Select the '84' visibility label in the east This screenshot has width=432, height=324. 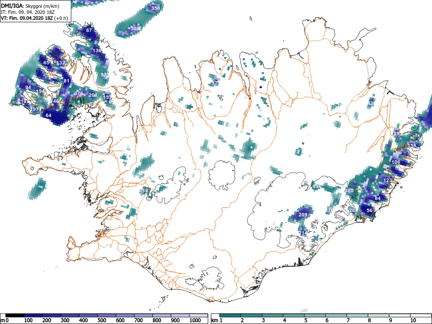(x=378, y=198)
